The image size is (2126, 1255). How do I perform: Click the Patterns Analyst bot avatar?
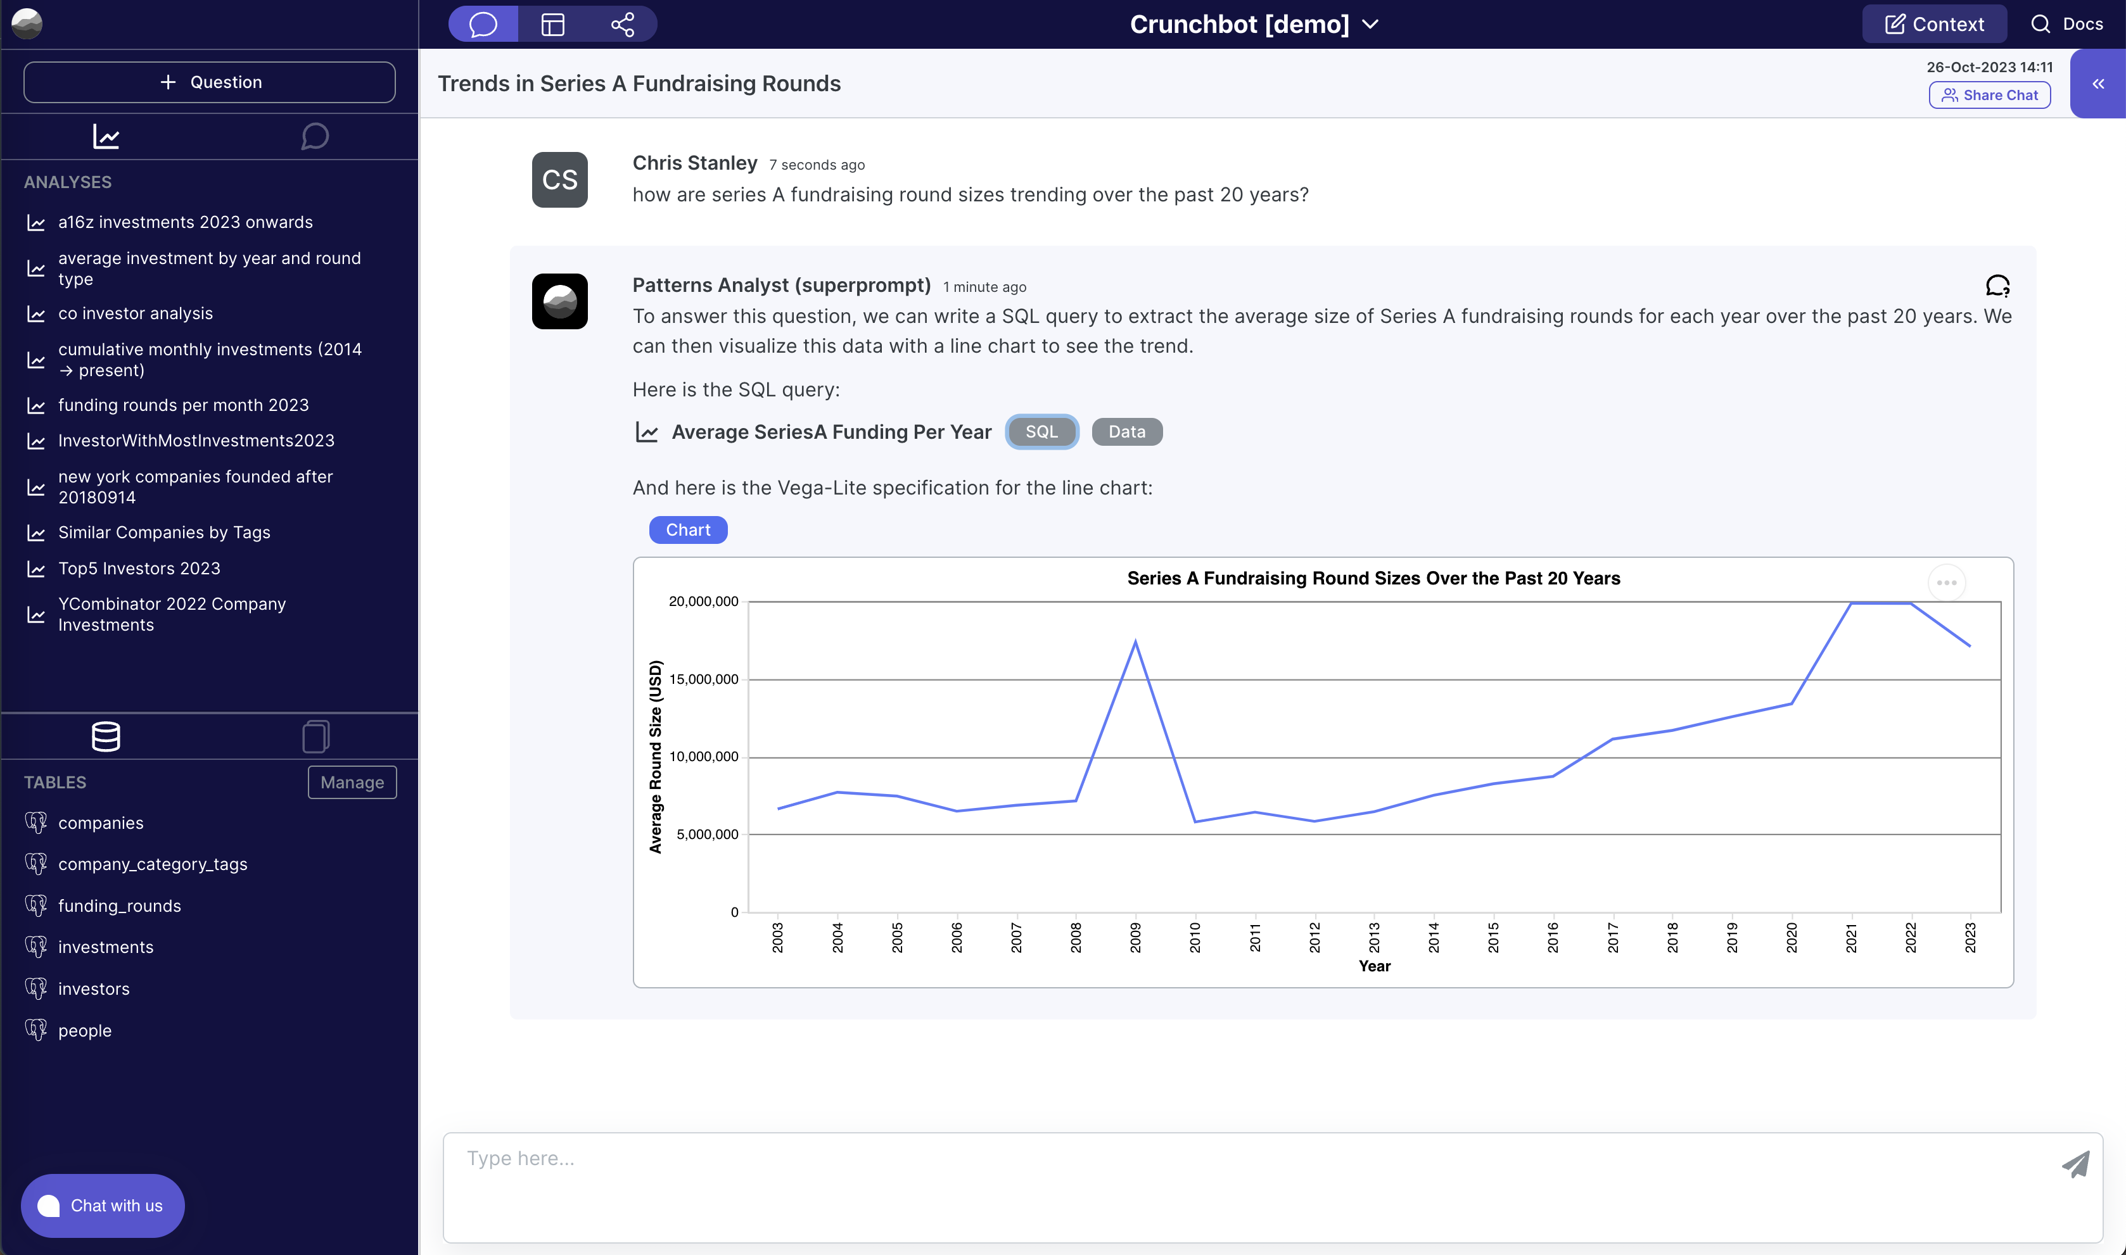click(x=559, y=301)
